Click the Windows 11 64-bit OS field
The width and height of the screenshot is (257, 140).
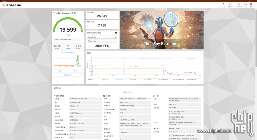tap(185, 128)
